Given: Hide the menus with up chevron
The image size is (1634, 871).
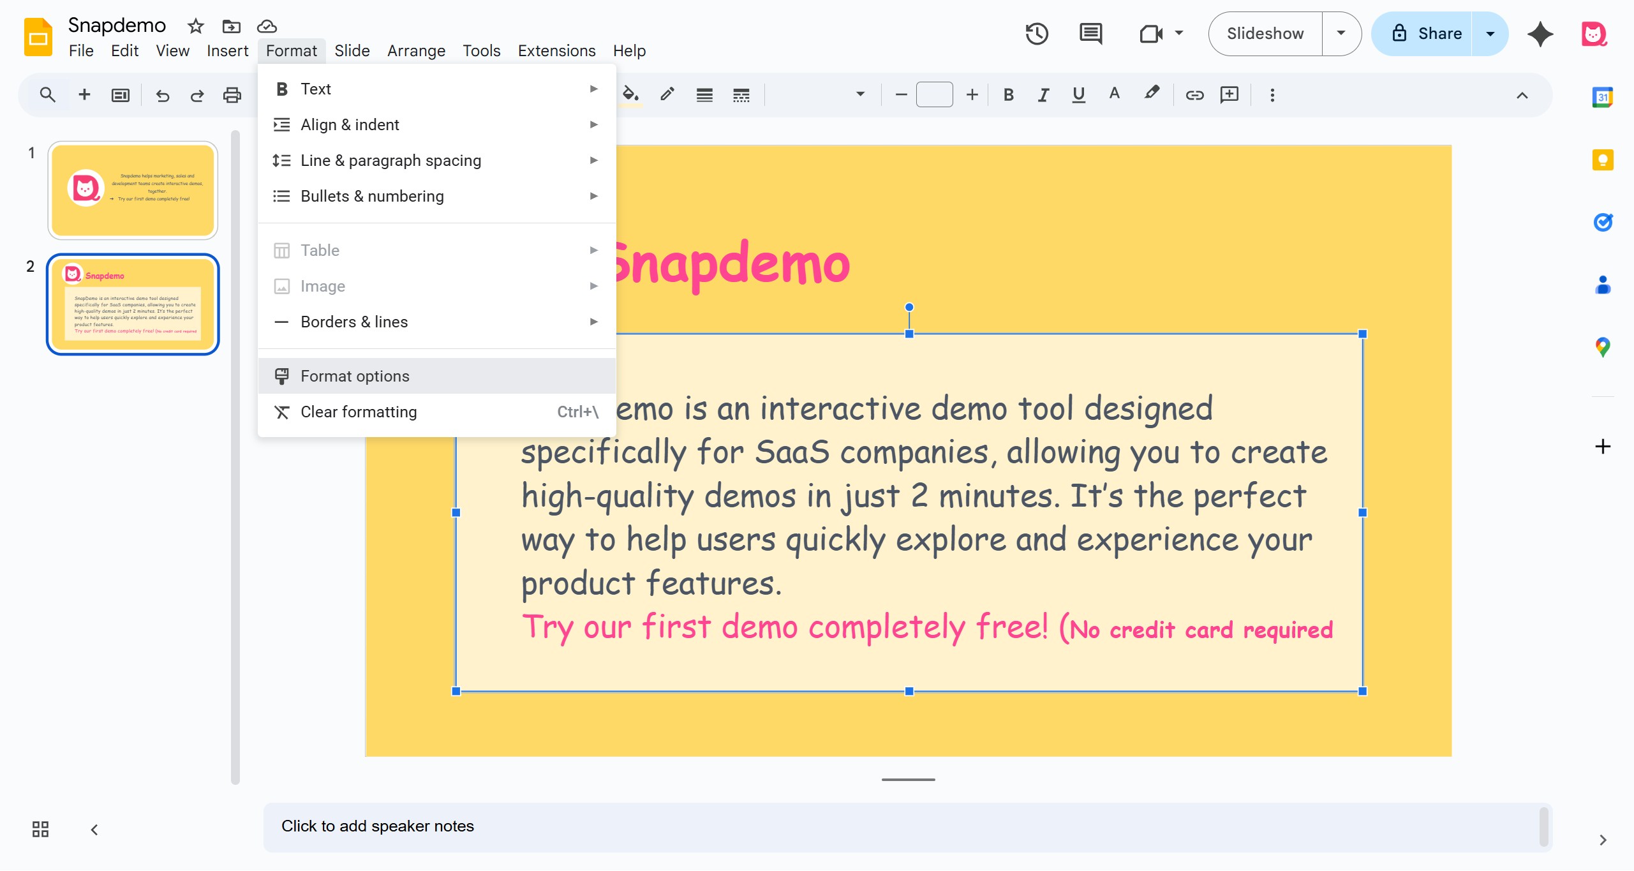Looking at the screenshot, I should tap(1522, 96).
